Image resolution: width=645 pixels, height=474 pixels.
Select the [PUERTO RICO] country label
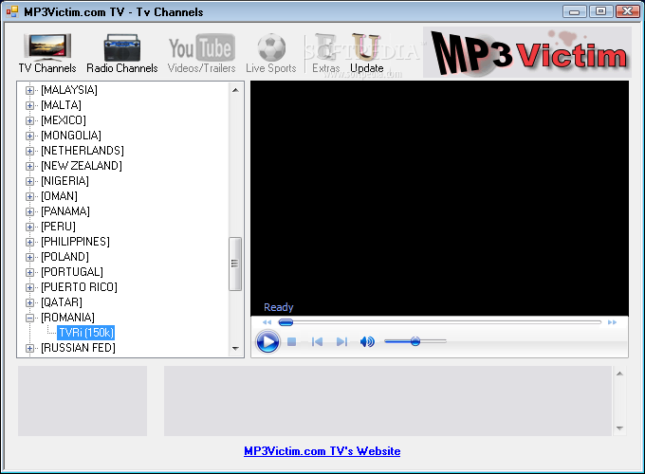[79, 287]
